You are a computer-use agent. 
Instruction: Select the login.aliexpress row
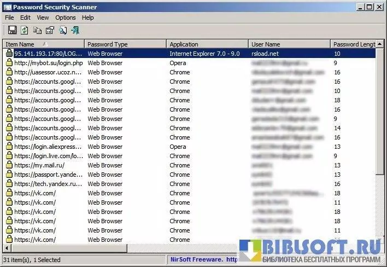pos(48,147)
